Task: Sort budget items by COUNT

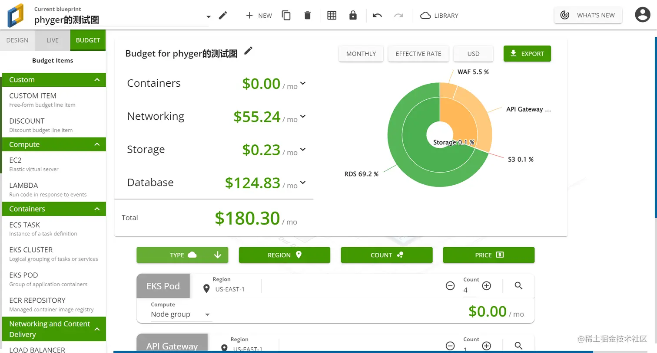Action: [x=387, y=255]
